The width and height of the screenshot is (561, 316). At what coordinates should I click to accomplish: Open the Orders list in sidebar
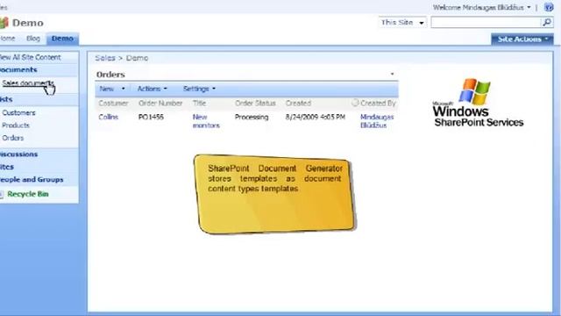point(13,138)
